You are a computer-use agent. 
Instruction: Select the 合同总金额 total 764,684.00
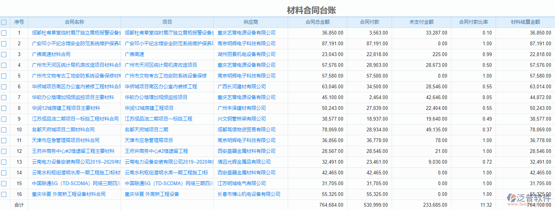coord(331,205)
